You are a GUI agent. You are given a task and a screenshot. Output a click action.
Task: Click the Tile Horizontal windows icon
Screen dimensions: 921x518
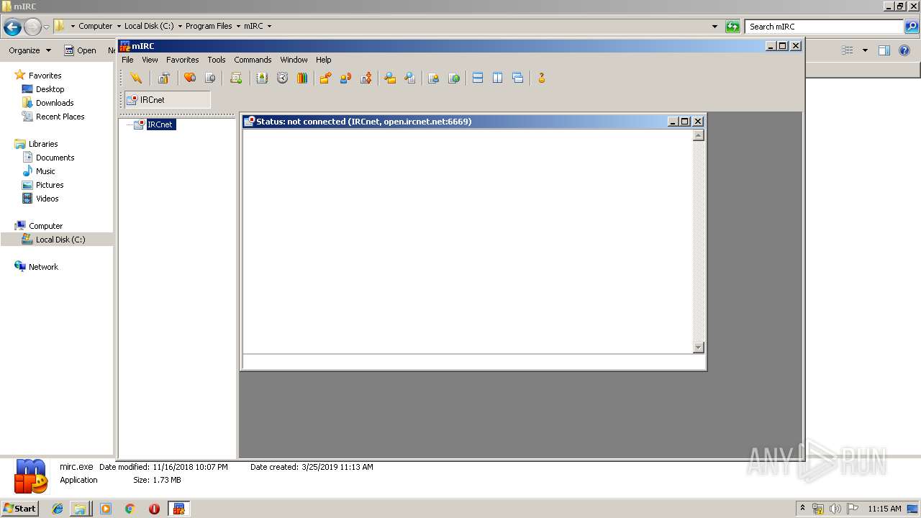click(x=478, y=78)
